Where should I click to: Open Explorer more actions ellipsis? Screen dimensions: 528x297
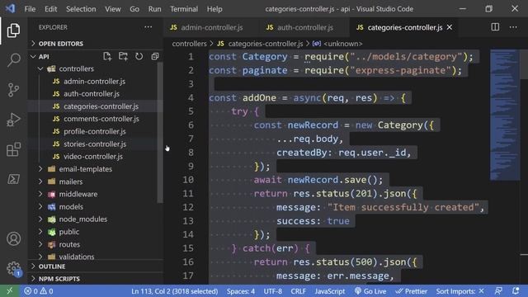coord(148,27)
